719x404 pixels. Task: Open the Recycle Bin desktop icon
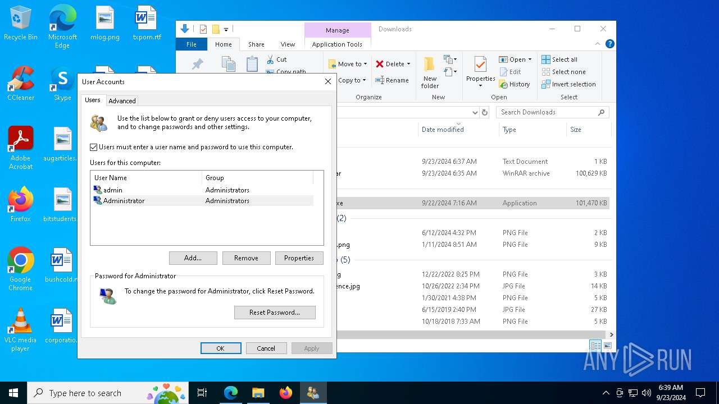coord(21,24)
